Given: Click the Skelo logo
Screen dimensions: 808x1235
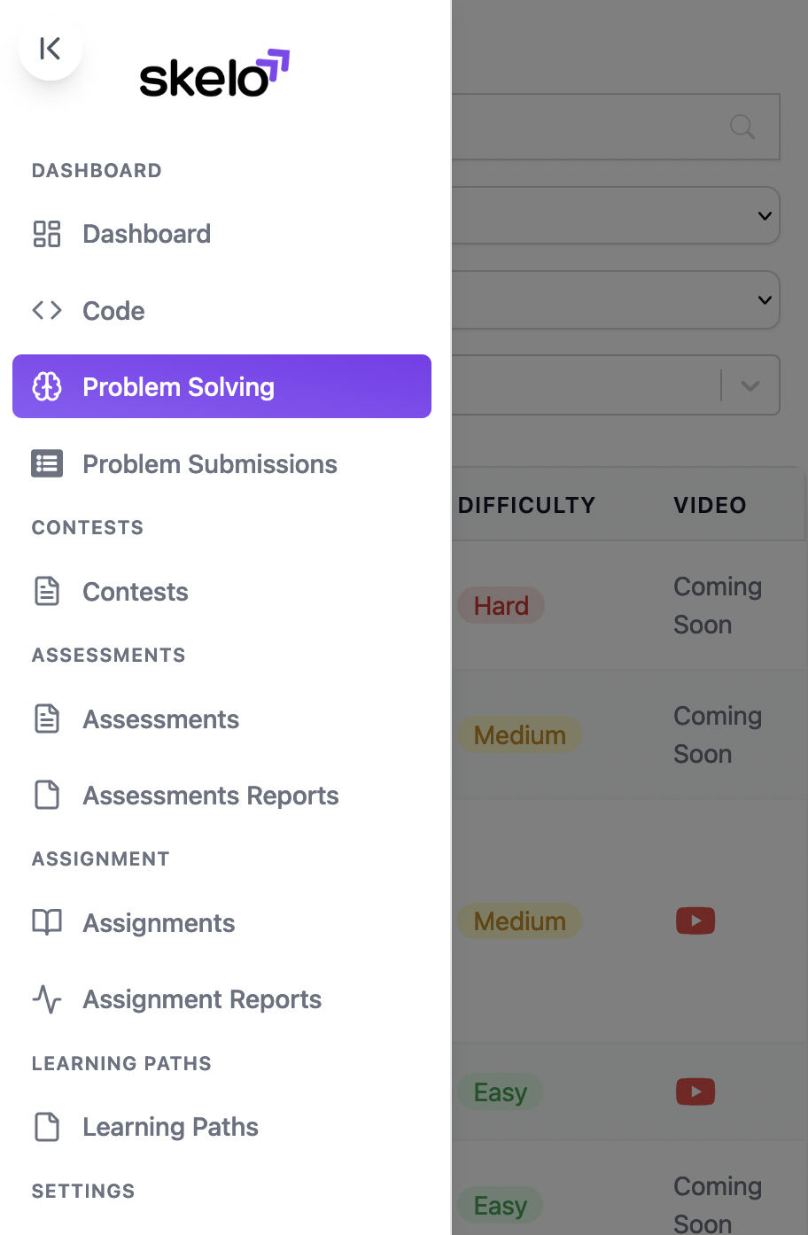Looking at the screenshot, I should click(214, 74).
